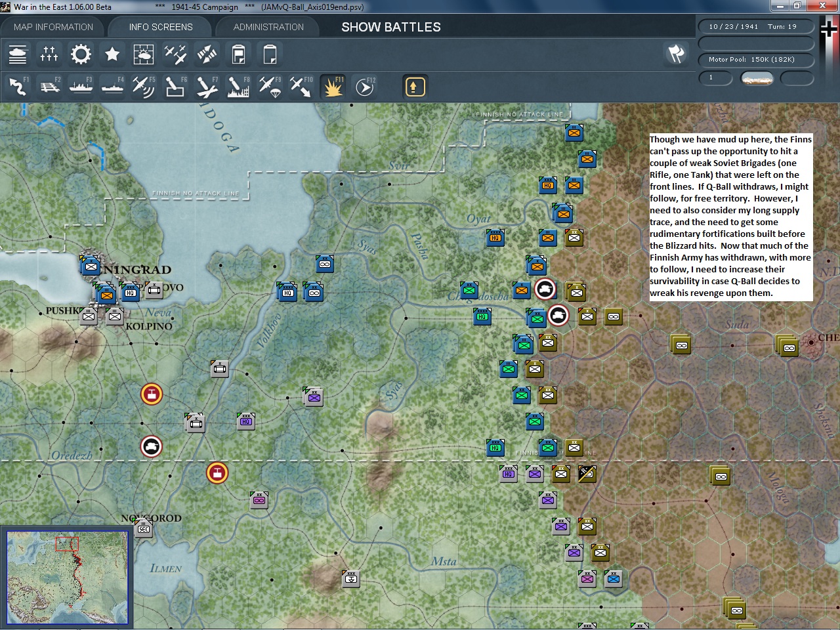
Task: Select the F8 bomb city mode icon
Action: click(238, 87)
